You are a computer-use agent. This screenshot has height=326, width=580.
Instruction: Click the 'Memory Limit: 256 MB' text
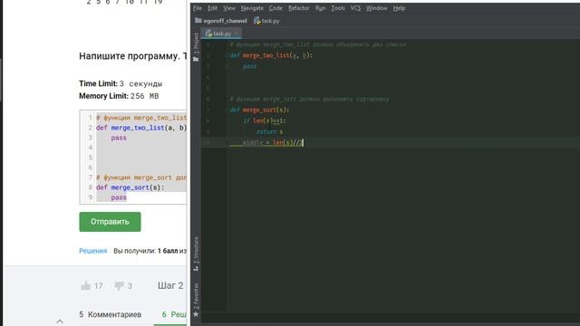pyautogui.click(x=119, y=96)
